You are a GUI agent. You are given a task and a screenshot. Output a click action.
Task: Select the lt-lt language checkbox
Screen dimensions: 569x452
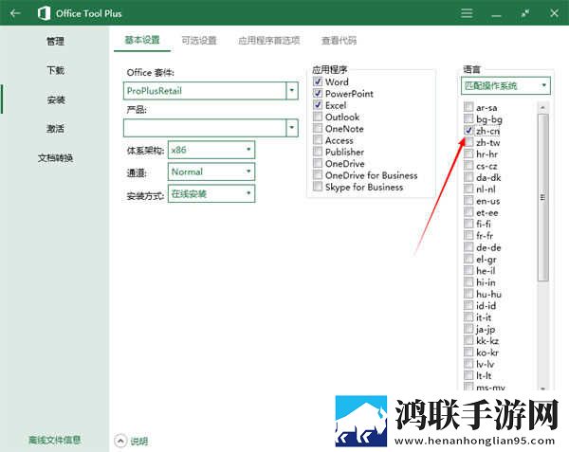click(x=468, y=375)
